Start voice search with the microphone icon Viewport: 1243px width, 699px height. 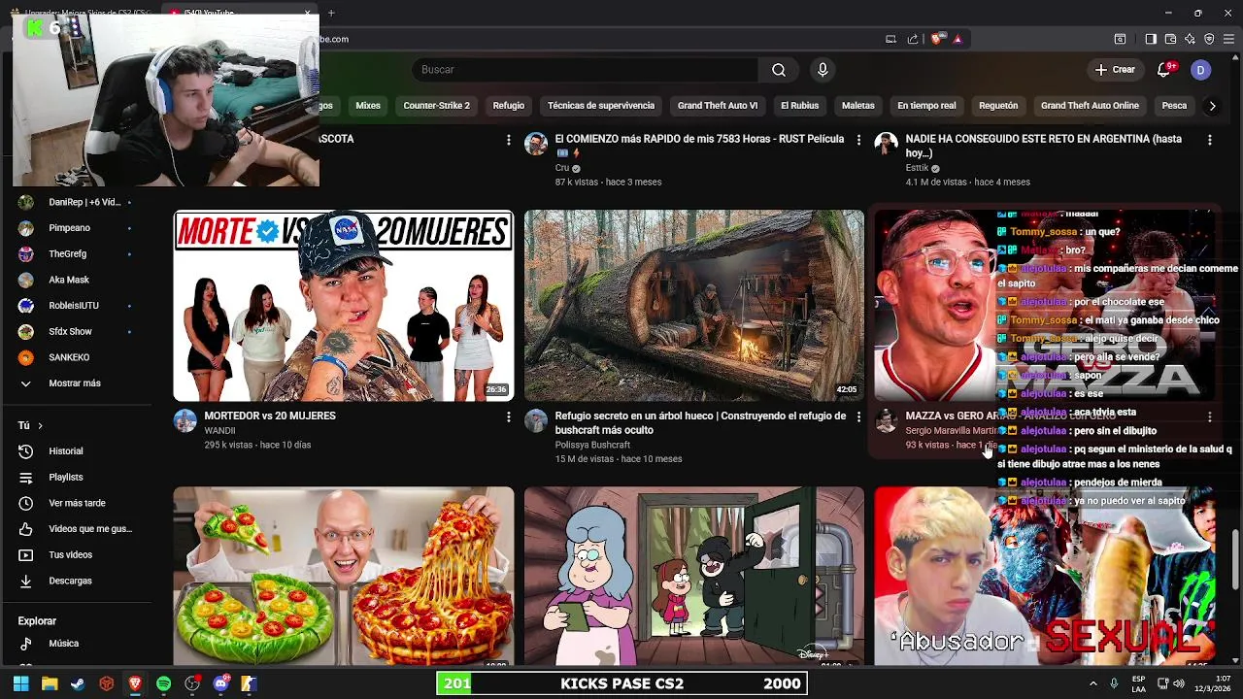tap(823, 70)
